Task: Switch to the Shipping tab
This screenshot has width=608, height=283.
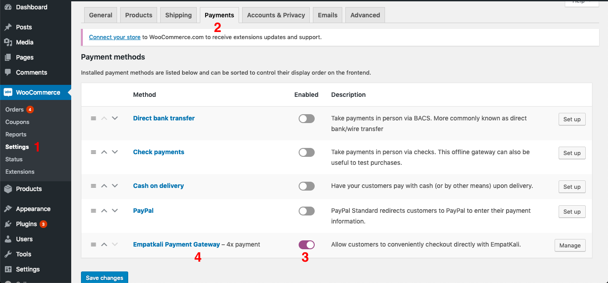Action: click(178, 15)
